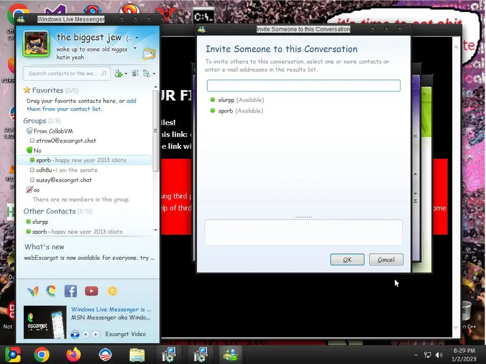
Task: Go to the next video item
Action: (x=96, y=334)
